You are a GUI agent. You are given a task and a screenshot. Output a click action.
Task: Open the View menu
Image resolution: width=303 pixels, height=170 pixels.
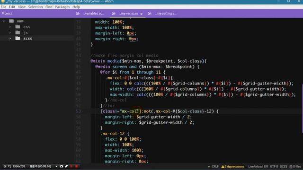pyautogui.click(x=22, y=7)
